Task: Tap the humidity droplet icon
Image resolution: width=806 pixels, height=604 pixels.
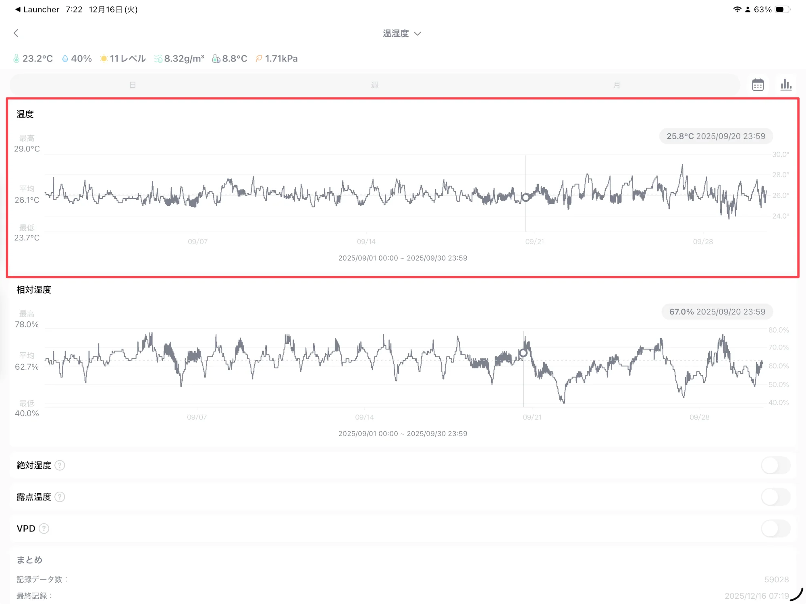Action: click(65, 59)
